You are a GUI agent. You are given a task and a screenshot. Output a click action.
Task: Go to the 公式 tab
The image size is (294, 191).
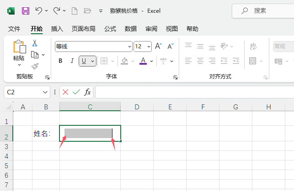click(110, 29)
